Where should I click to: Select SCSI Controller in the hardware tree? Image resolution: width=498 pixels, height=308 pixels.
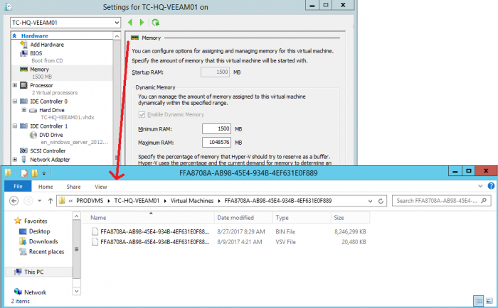48,150
